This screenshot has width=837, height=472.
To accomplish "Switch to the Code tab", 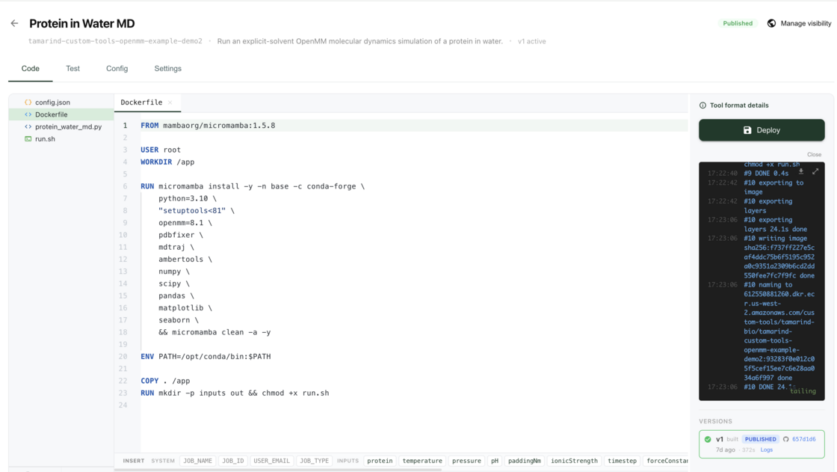I will [x=31, y=68].
